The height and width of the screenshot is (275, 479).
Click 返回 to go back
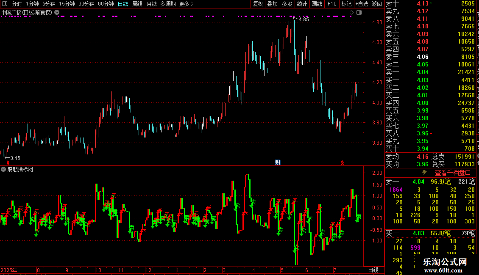377,4
